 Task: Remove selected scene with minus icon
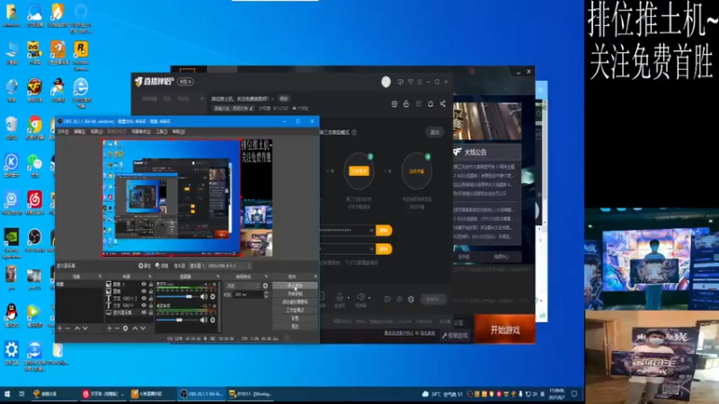[x=68, y=329]
